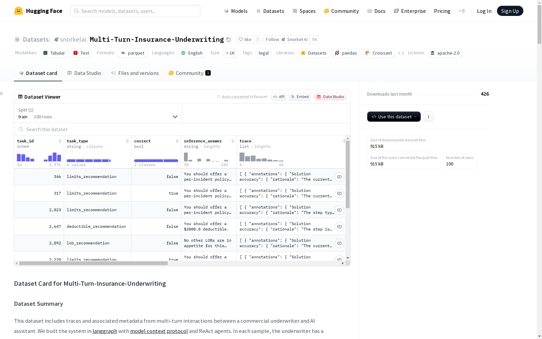The height and width of the screenshot is (339, 542).
Task: Click the snorkelai owner link
Action: coord(73,40)
